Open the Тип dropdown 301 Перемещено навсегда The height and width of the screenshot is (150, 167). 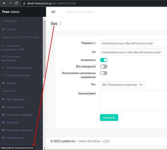[x=122, y=85]
